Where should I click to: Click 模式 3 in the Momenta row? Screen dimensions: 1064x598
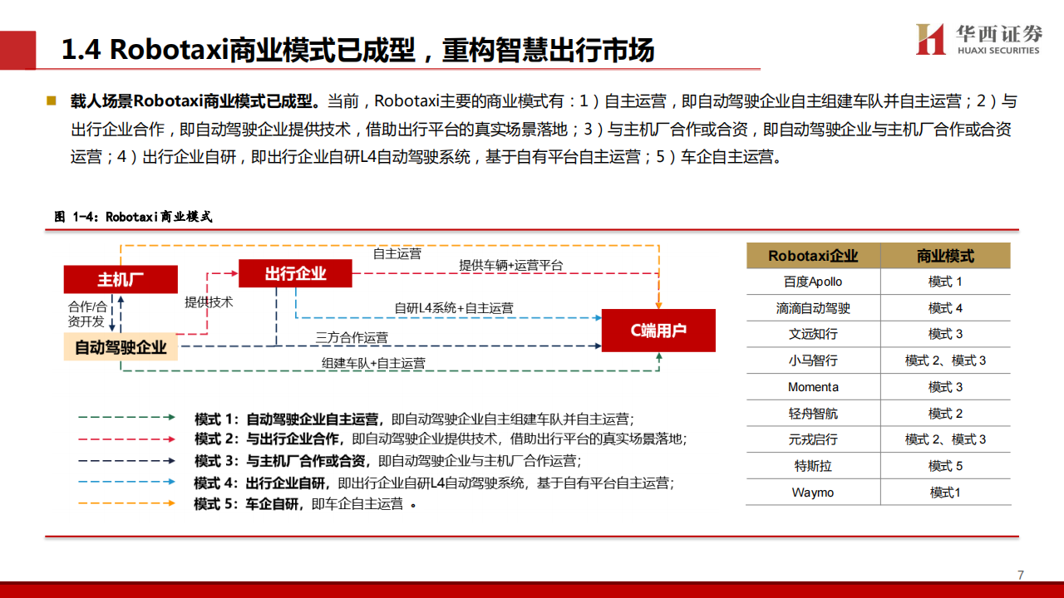pyautogui.click(x=946, y=387)
